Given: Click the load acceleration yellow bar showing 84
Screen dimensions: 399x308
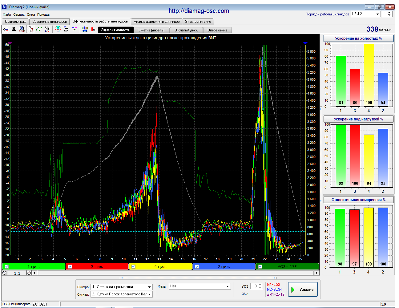Looking at the screenshot, I should tap(369, 161).
